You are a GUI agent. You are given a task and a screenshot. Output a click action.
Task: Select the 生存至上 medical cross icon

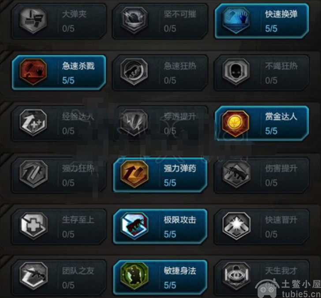(x=34, y=226)
